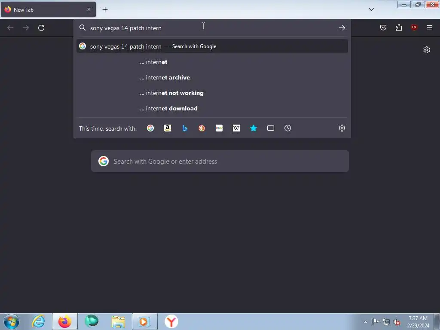The image size is (440, 330).
Task: Open the Windows Start menu
Action: (x=12, y=321)
